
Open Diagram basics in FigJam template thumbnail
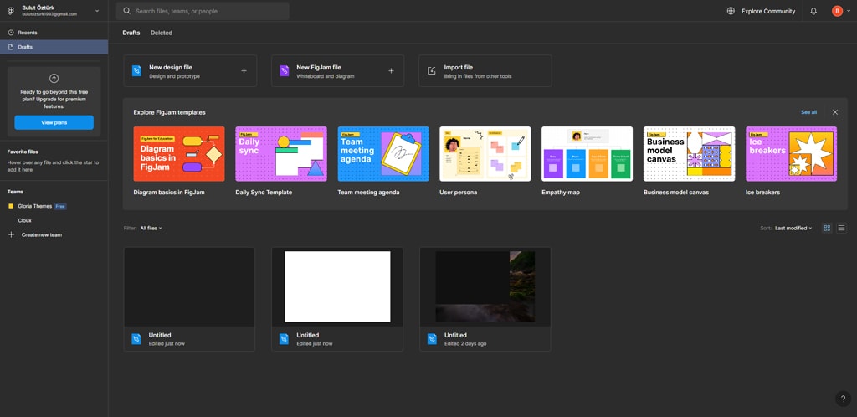pos(179,153)
